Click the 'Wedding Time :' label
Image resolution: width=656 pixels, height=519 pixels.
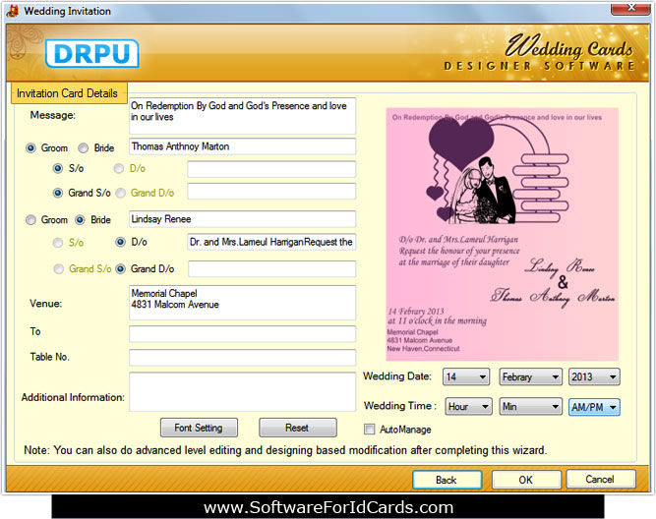pyautogui.click(x=400, y=406)
